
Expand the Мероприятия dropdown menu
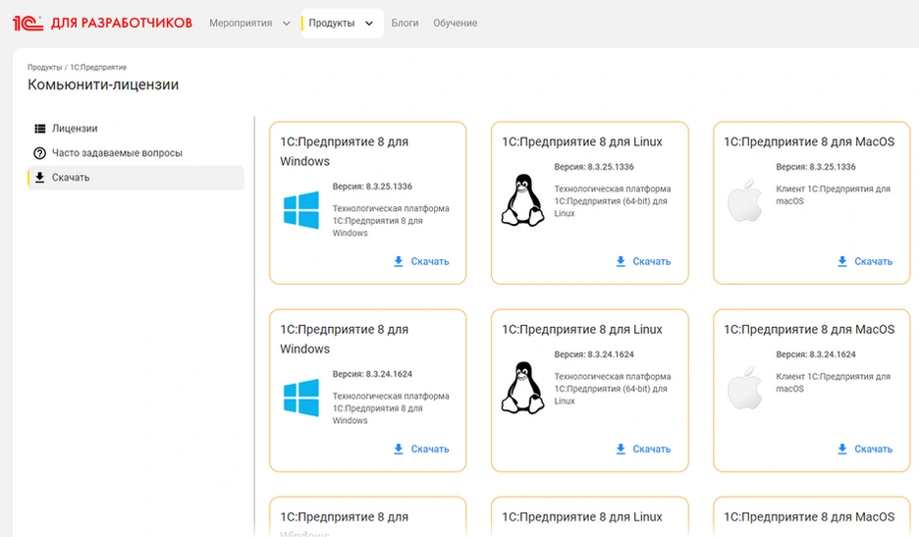[249, 23]
